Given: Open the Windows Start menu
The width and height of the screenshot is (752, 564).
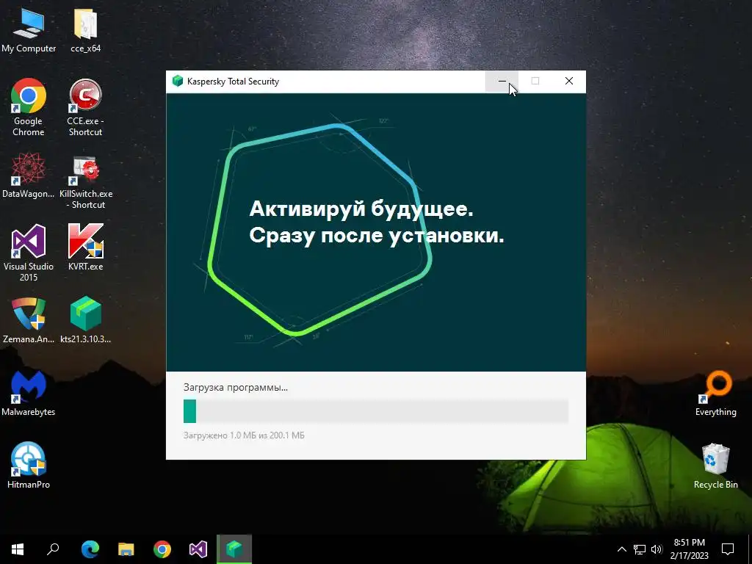Looking at the screenshot, I should click(18, 549).
